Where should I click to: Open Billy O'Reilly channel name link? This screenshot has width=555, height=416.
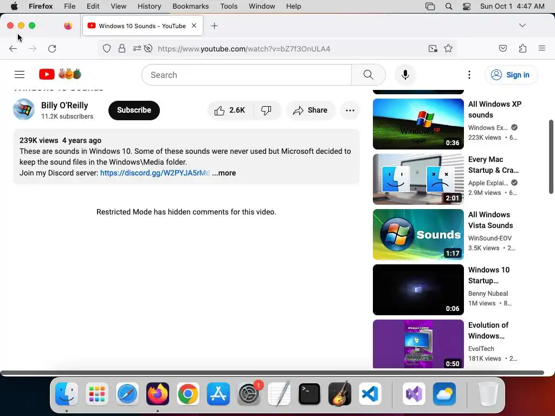64,106
